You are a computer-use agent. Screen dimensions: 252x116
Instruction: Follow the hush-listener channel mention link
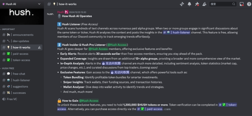pyautogui.click(x=177, y=32)
